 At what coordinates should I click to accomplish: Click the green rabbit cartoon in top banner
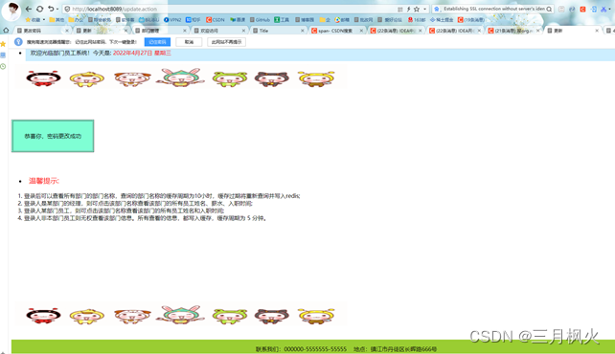point(180,77)
